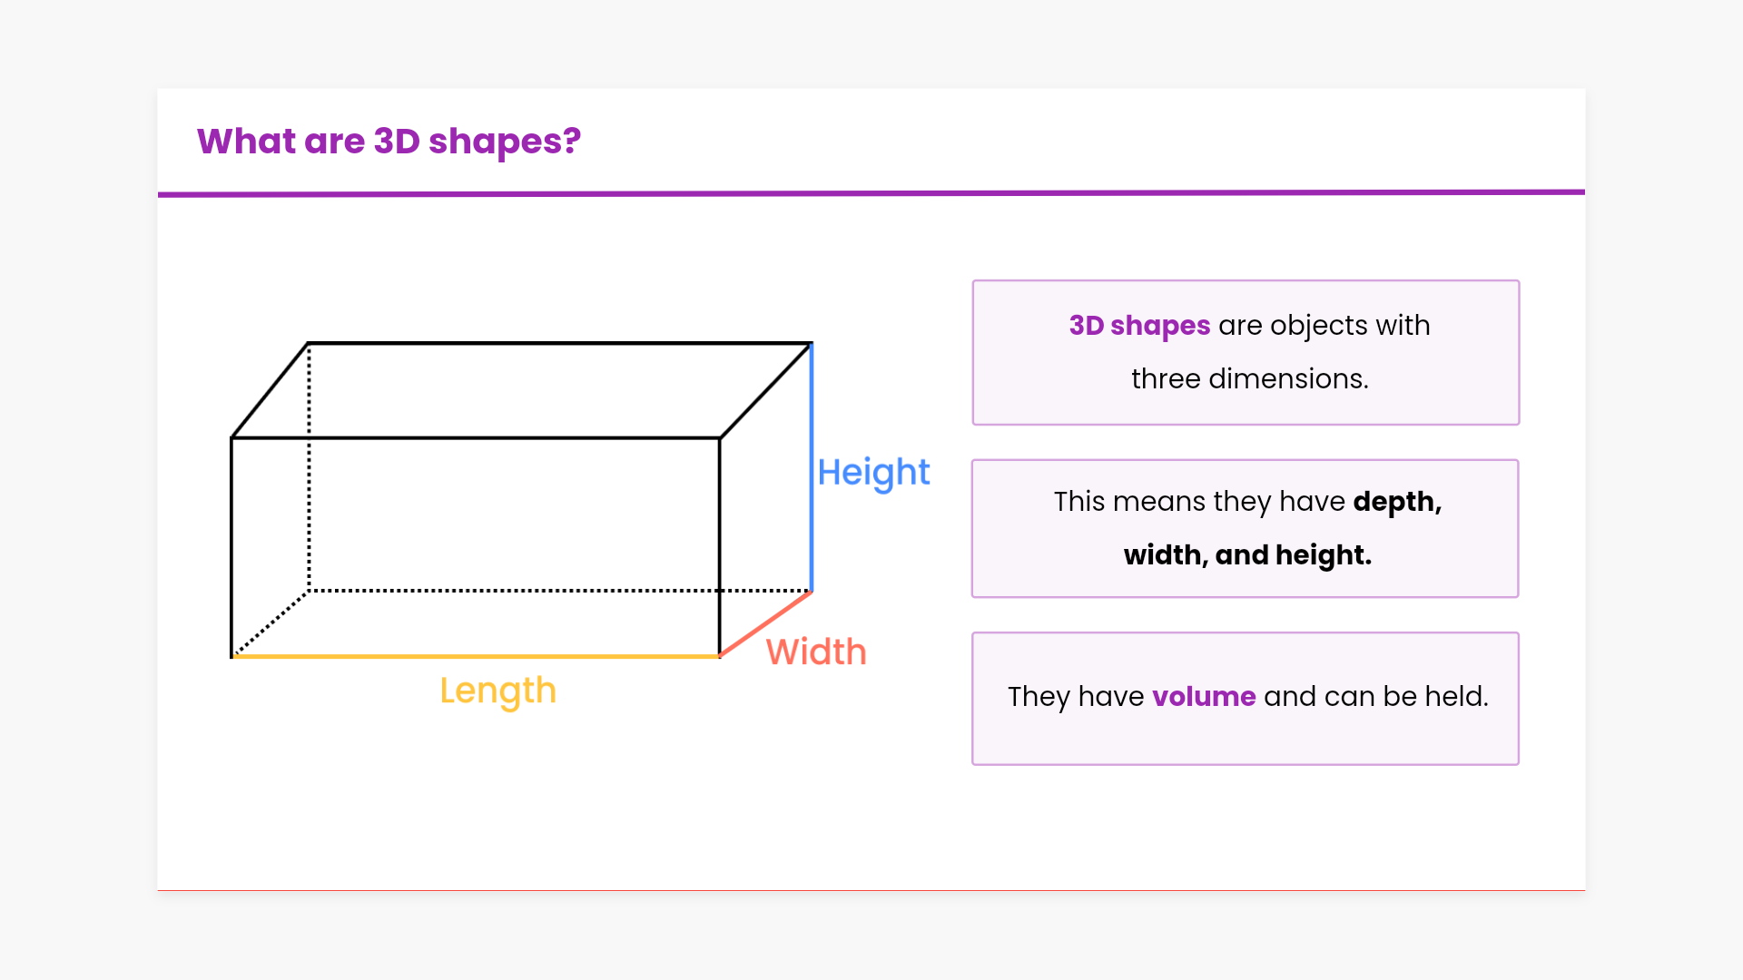Click the dotted horizontal hidden edge of the cuboid
This screenshot has width=1743, height=980.
coord(508,591)
